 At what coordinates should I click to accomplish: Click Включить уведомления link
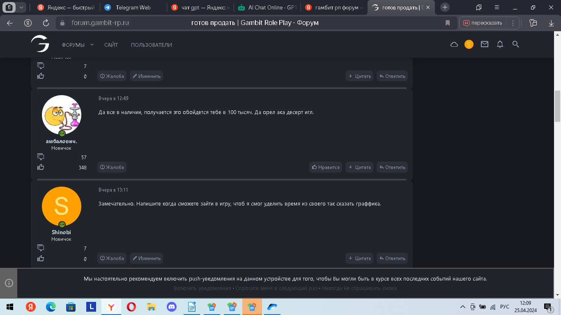point(202,288)
